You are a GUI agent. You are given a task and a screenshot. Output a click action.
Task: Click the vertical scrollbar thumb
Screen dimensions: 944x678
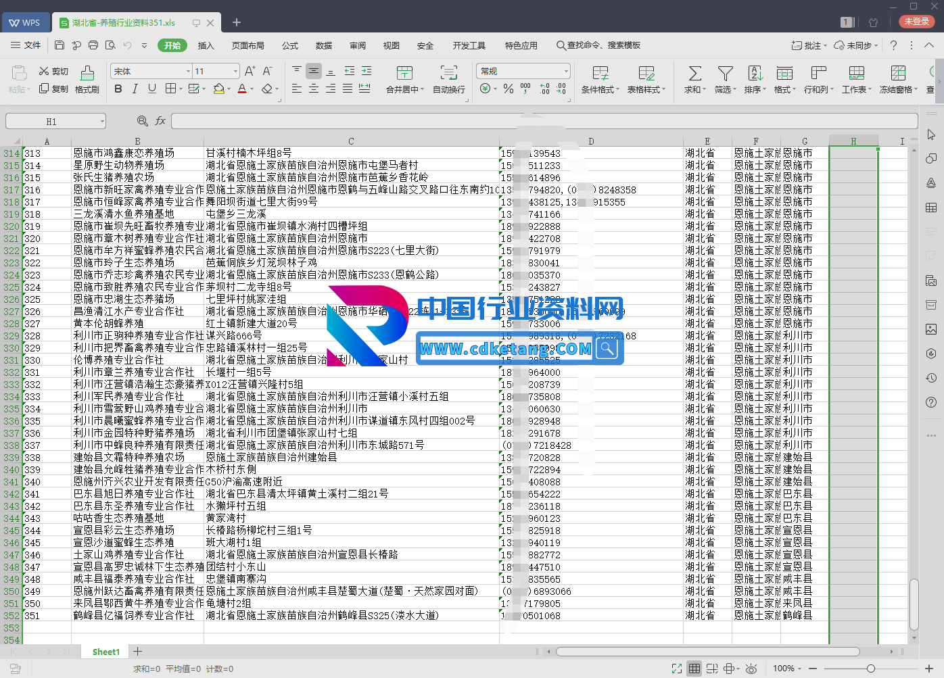pos(914,604)
